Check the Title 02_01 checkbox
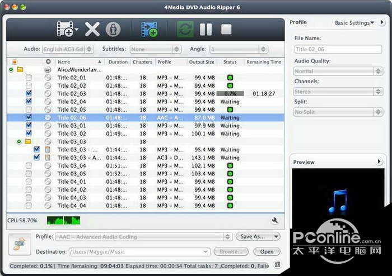 pos(29,78)
